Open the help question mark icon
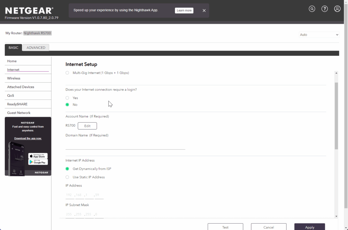 (325, 9)
